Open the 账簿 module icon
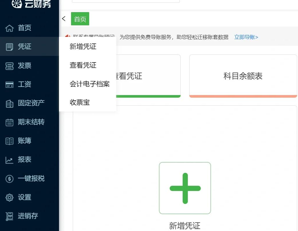 9,141
